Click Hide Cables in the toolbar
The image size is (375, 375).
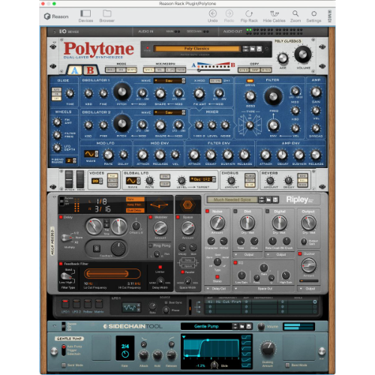click(274, 16)
